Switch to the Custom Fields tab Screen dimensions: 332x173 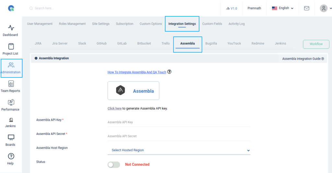point(212,24)
